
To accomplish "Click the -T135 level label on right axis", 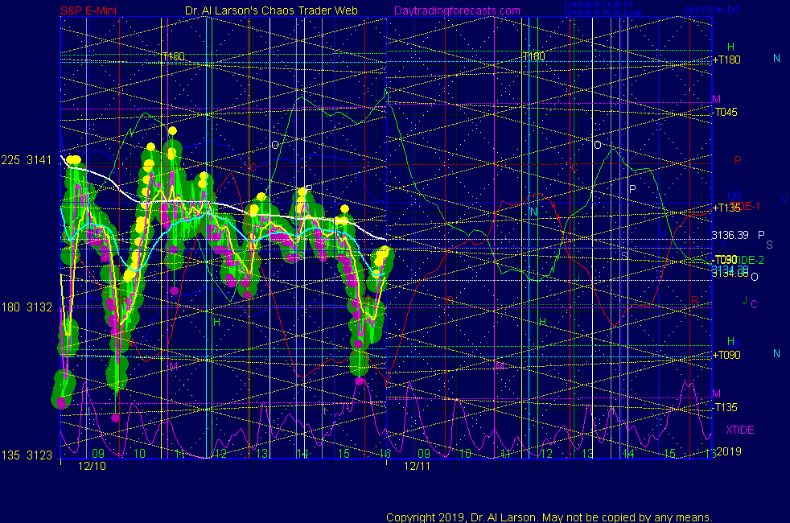I will (725, 407).
